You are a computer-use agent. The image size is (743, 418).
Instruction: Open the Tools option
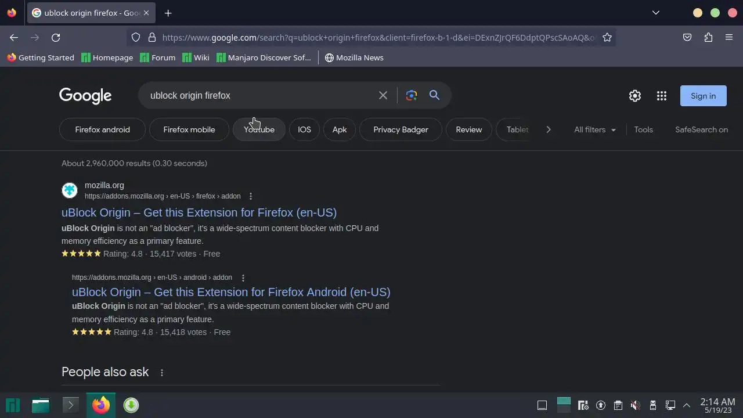643,129
